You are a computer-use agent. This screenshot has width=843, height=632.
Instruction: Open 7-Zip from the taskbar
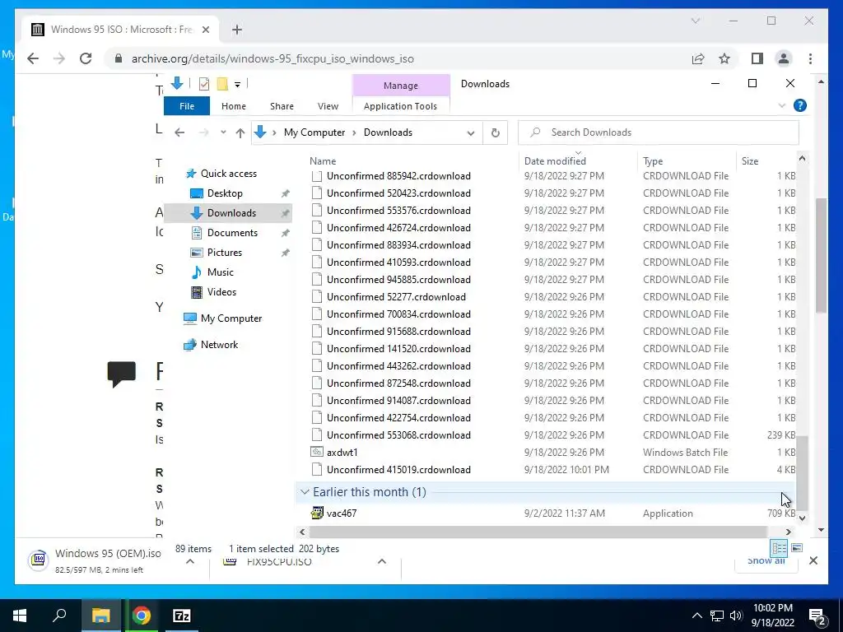click(182, 616)
